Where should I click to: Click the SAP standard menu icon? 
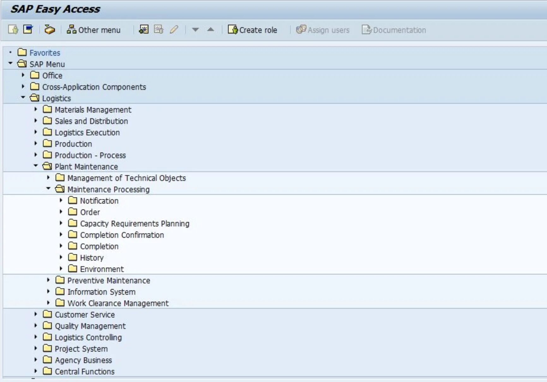tap(28, 29)
